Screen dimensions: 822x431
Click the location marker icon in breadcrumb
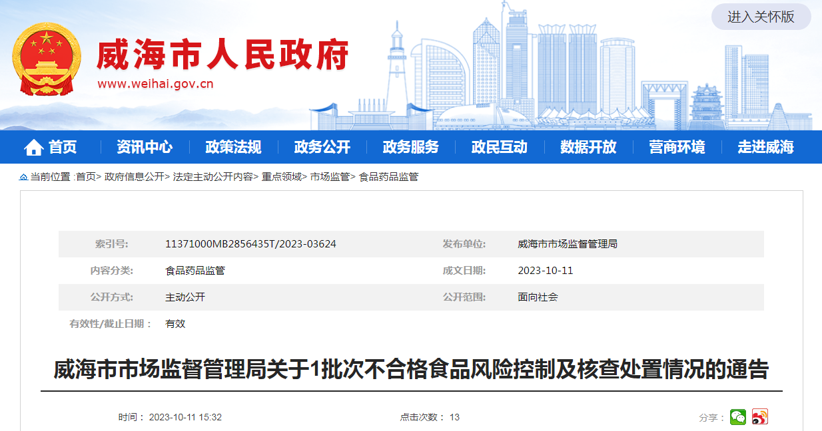pos(24,177)
